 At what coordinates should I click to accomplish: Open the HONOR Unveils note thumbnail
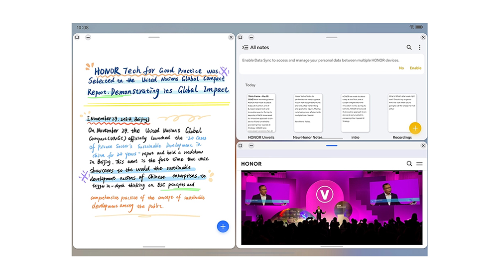(x=261, y=113)
